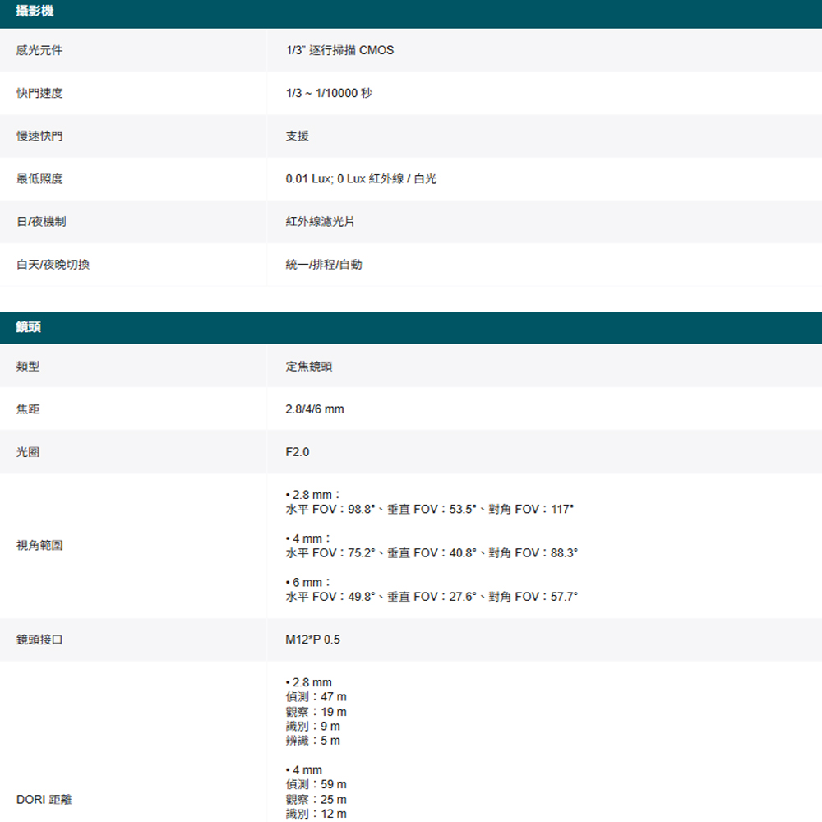The image size is (822, 822).
Task: Click the 1/3 ~ 1/10000 秒 value
Action: point(329,94)
